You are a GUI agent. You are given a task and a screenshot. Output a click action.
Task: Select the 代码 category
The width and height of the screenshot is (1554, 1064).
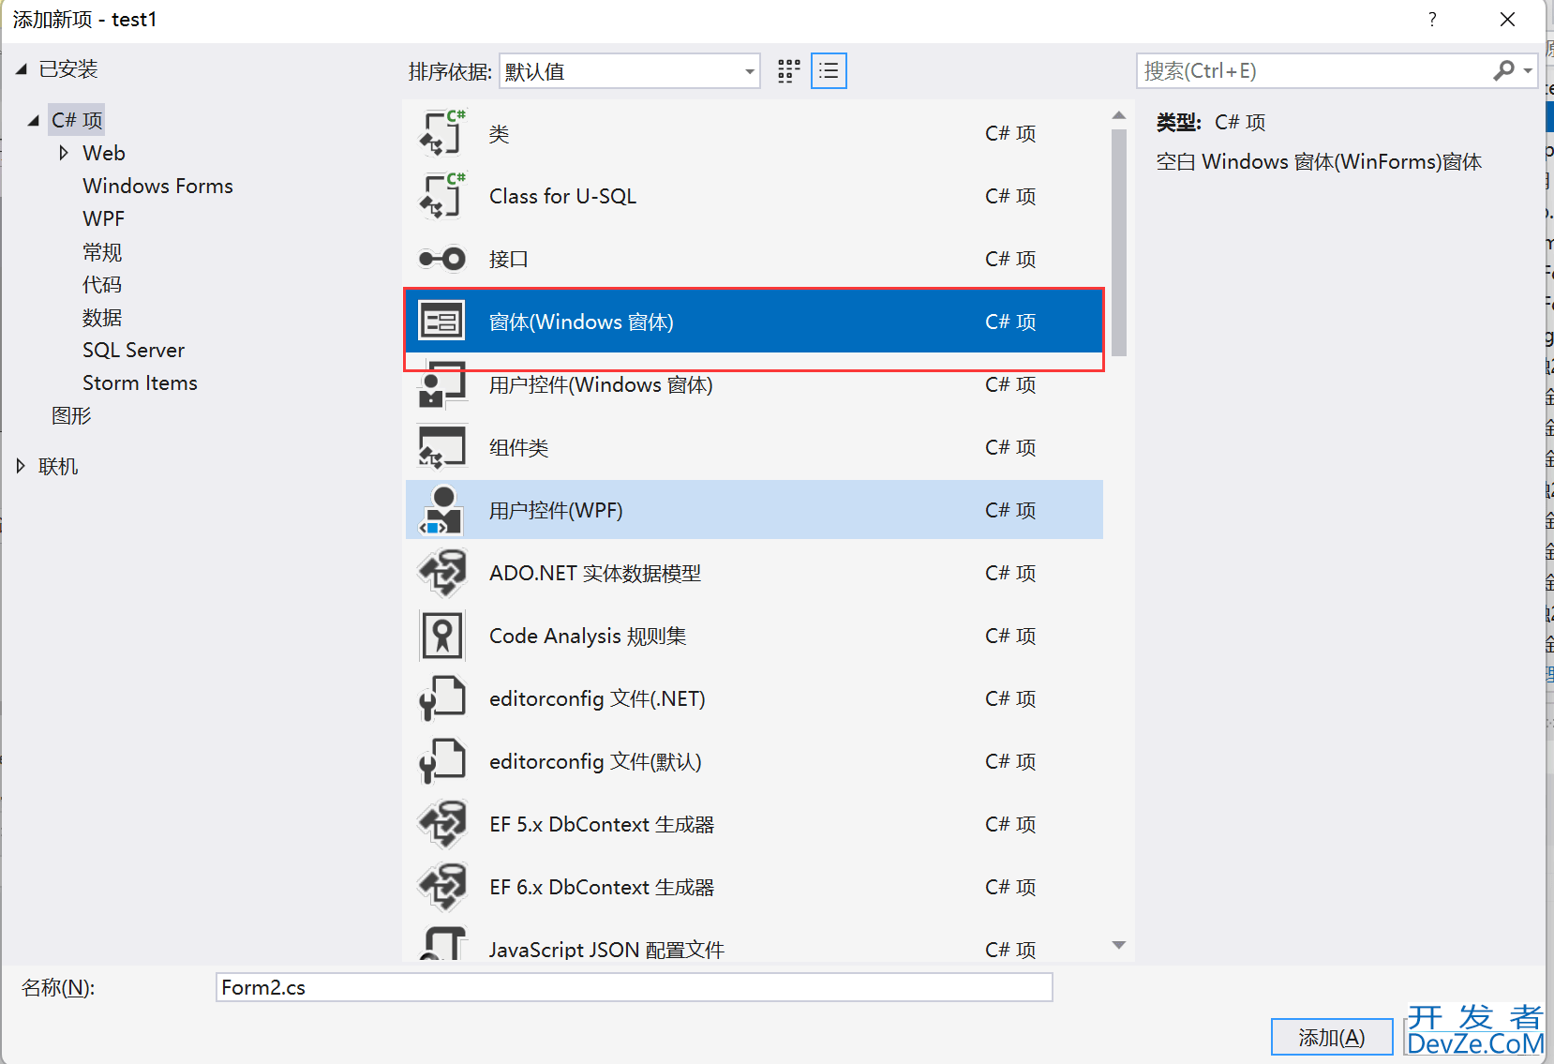[102, 284]
